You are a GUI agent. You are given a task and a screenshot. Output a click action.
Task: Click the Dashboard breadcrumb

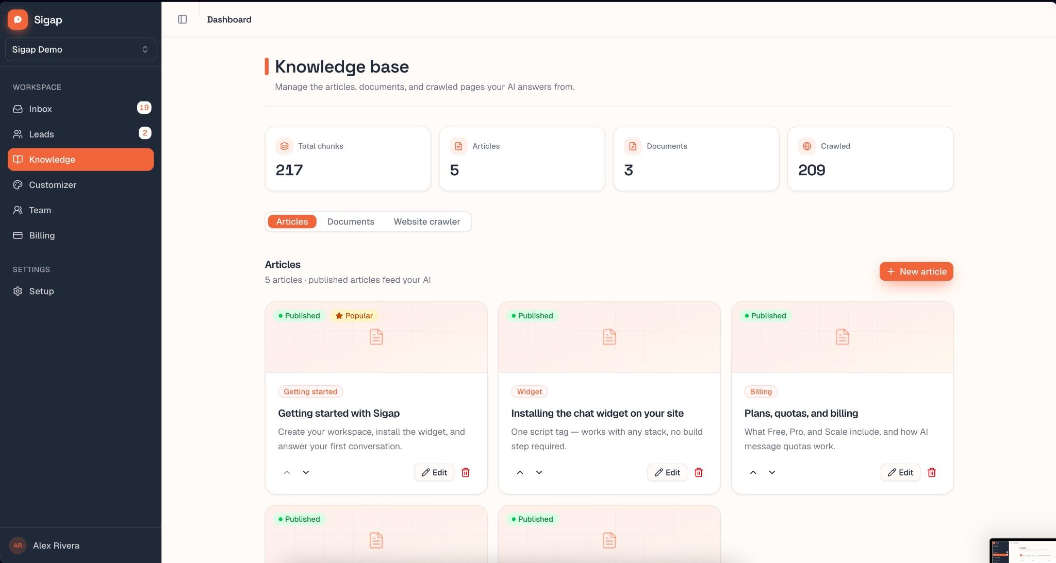click(229, 20)
